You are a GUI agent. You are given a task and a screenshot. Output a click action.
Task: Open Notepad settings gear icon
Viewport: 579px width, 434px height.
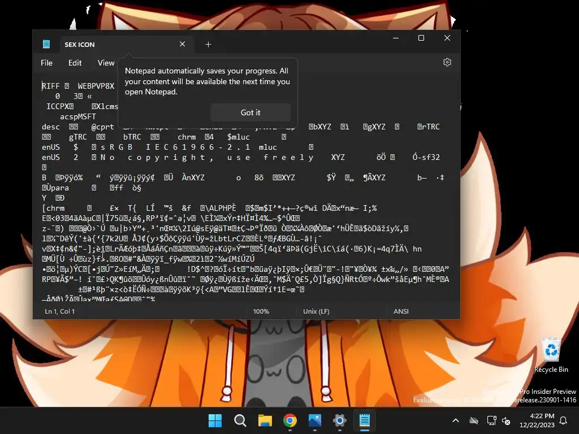[x=447, y=62]
